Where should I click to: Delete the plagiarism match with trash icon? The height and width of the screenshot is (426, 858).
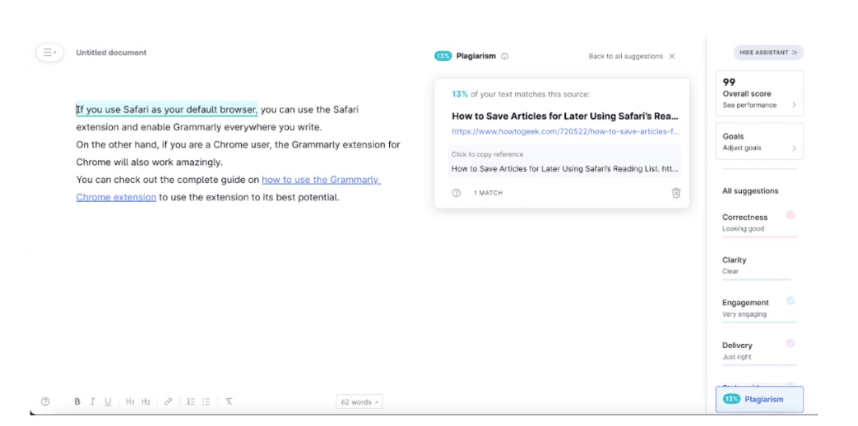(676, 193)
